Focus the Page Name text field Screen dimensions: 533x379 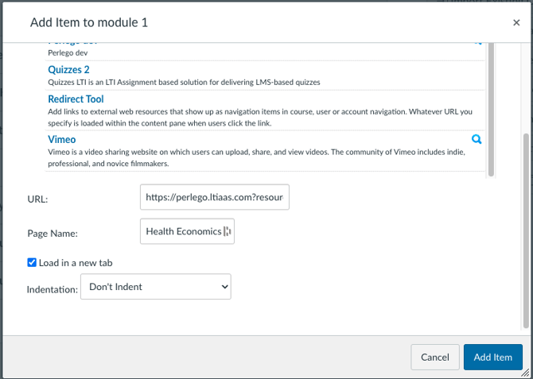[x=183, y=232]
